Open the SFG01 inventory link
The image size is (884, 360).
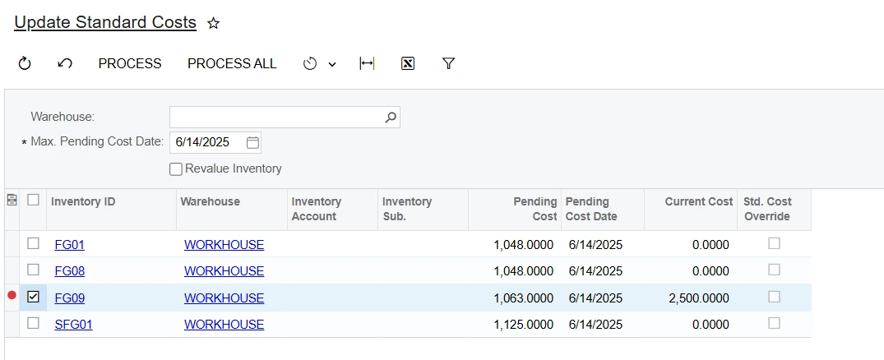tap(73, 325)
